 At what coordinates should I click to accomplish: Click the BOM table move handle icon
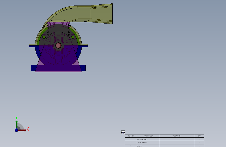click(123, 132)
